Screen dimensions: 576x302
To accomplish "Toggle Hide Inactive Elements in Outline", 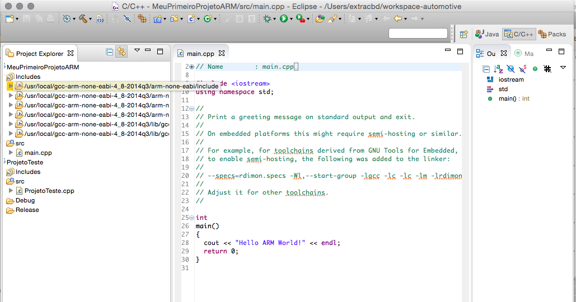I will 547,69.
